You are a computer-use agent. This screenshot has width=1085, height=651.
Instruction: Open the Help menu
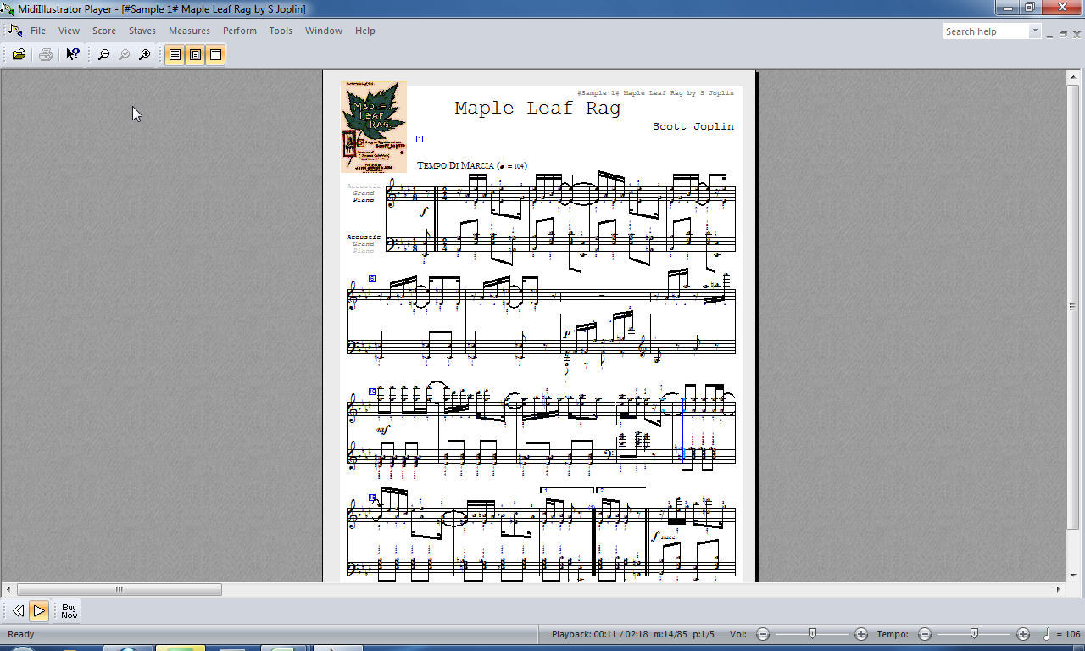pos(365,31)
